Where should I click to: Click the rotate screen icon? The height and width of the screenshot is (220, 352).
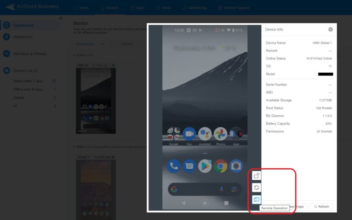point(256,176)
